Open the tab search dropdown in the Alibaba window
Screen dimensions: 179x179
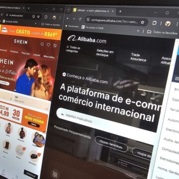tap(69, 9)
